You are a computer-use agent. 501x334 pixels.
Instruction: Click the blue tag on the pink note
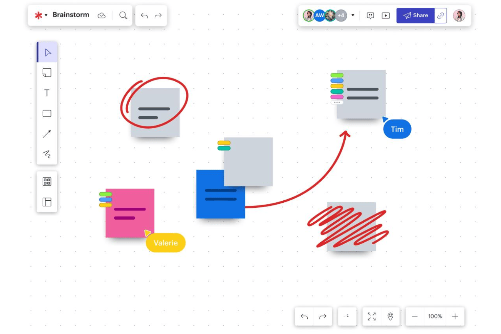pyautogui.click(x=105, y=200)
